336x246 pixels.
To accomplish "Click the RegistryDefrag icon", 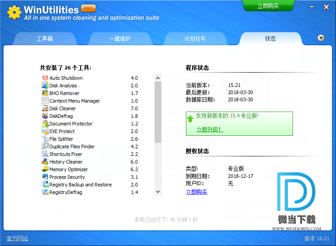I will pyautogui.click(x=45, y=192).
